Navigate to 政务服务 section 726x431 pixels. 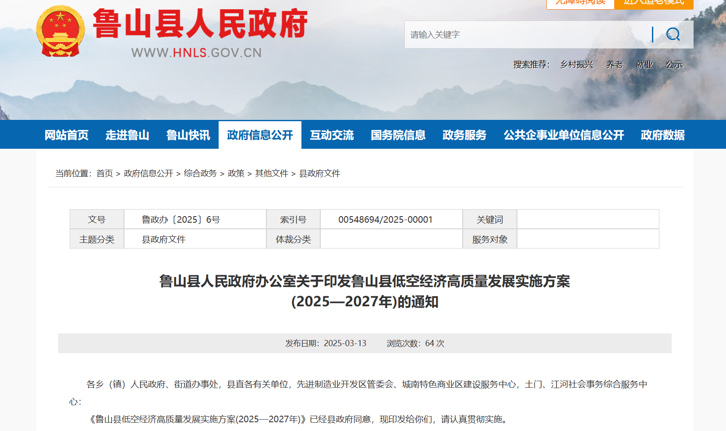464,135
